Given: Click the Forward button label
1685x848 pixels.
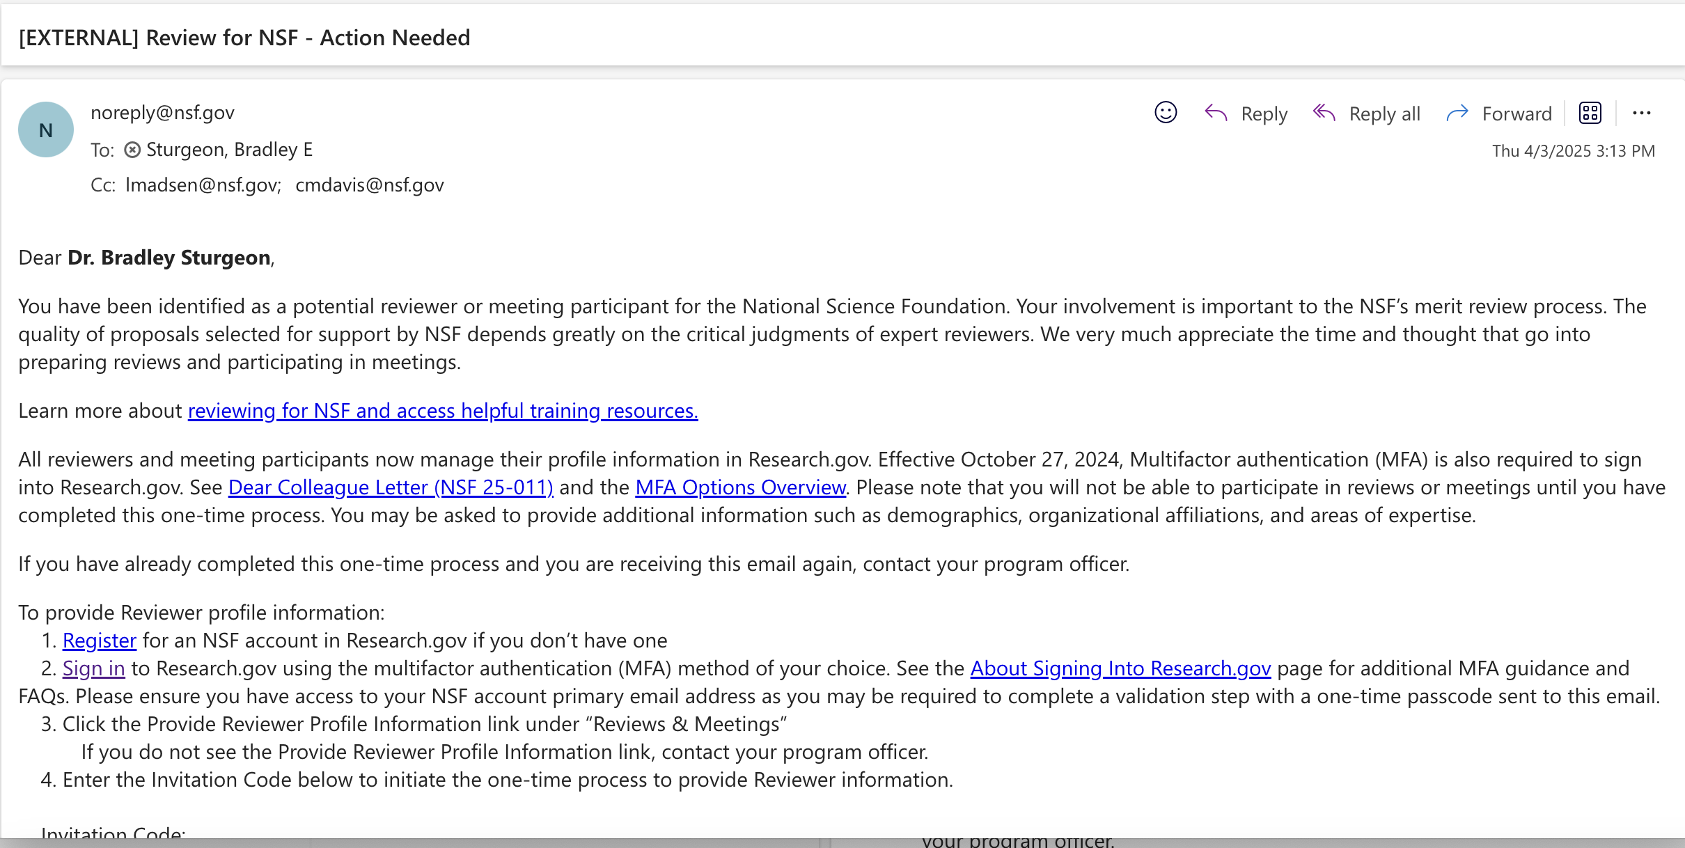Looking at the screenshot, I should point(1516,113).
